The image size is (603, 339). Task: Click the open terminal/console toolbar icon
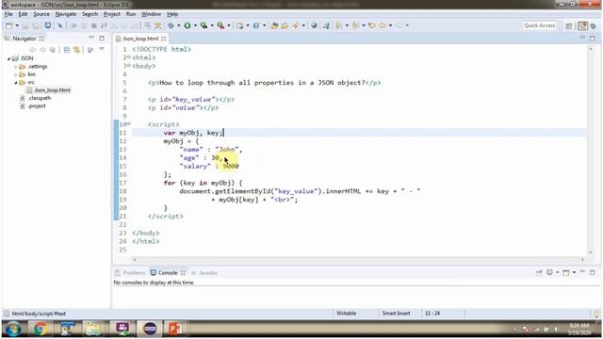click(x=48, y=25)
